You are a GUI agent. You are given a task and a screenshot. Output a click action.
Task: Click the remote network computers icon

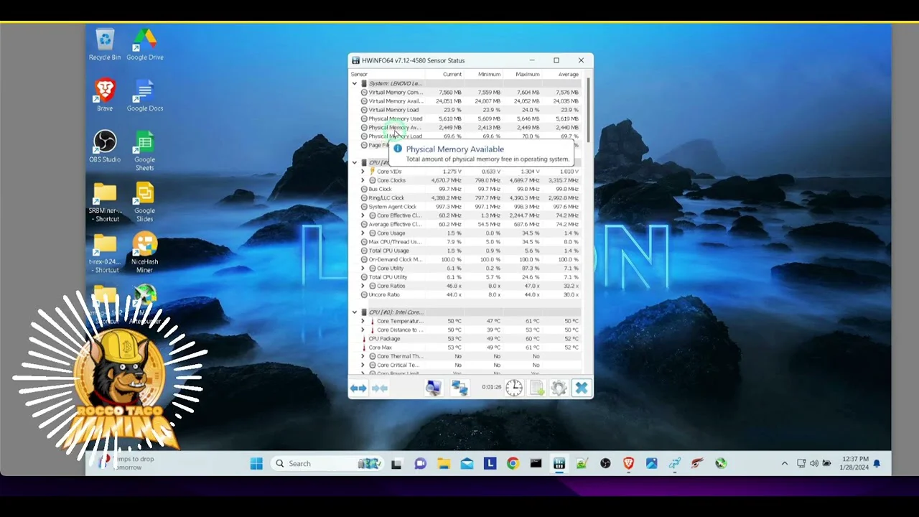pyautogui.click(x=459, y=388)
